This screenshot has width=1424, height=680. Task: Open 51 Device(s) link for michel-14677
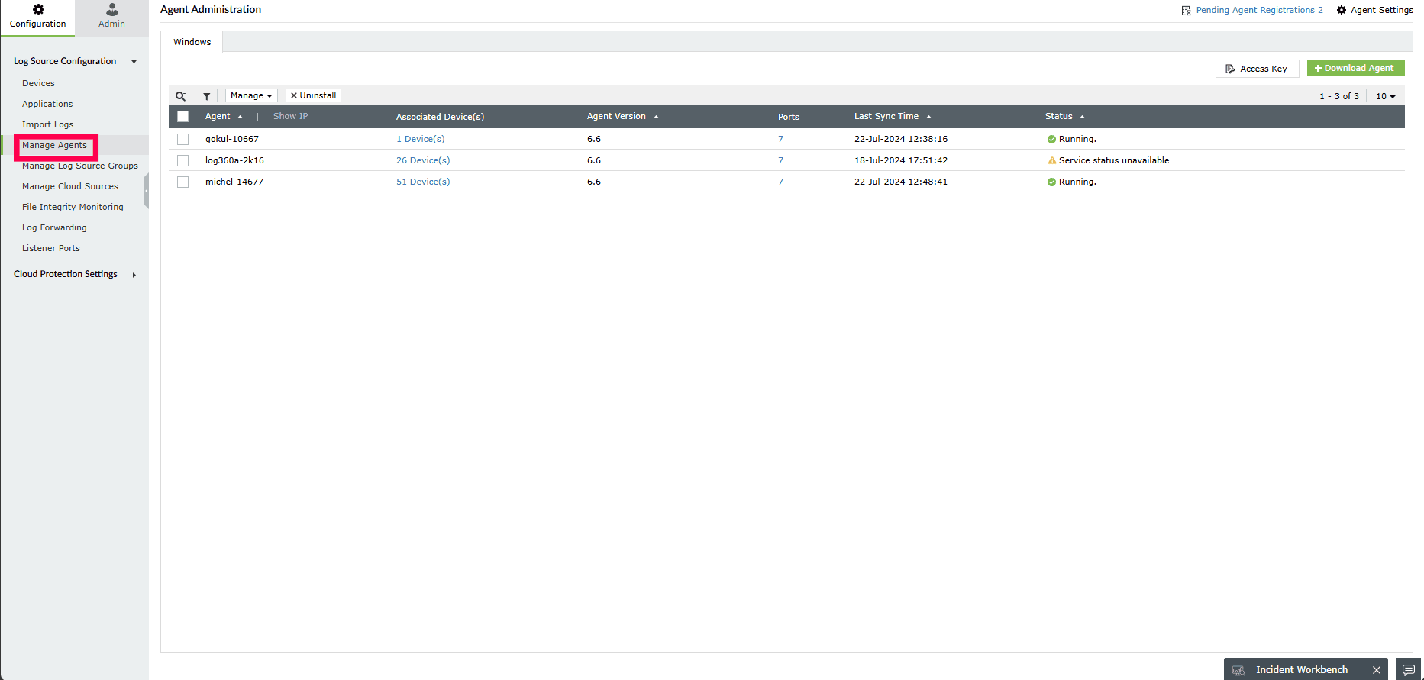(423, 182)
